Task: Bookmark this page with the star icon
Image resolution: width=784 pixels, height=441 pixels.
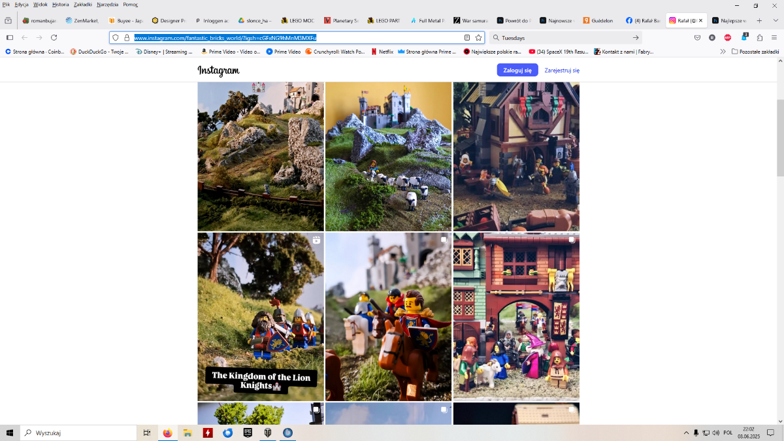Action: pos(478,38)
